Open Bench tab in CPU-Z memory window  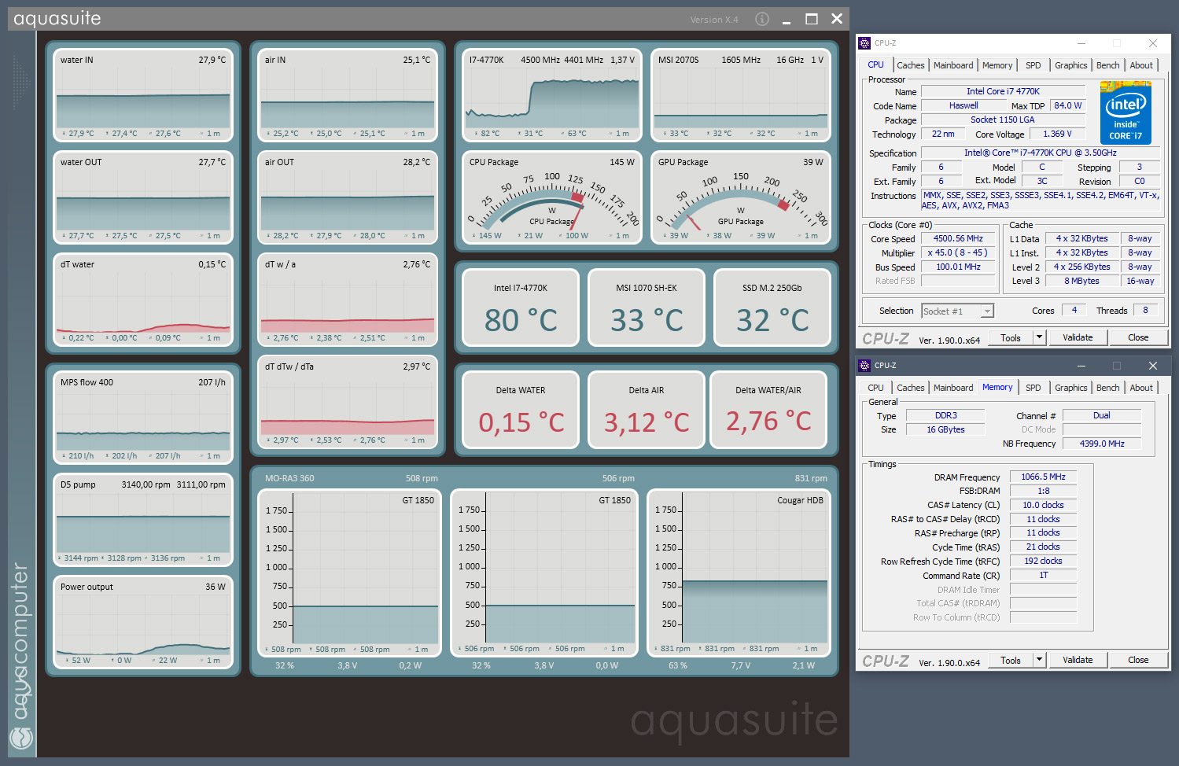click(1108, 388)
